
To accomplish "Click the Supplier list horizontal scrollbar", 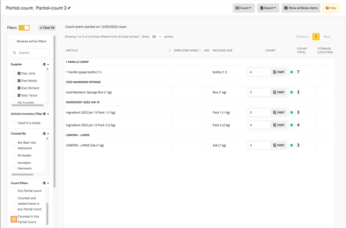I will (x=27, y=105).
